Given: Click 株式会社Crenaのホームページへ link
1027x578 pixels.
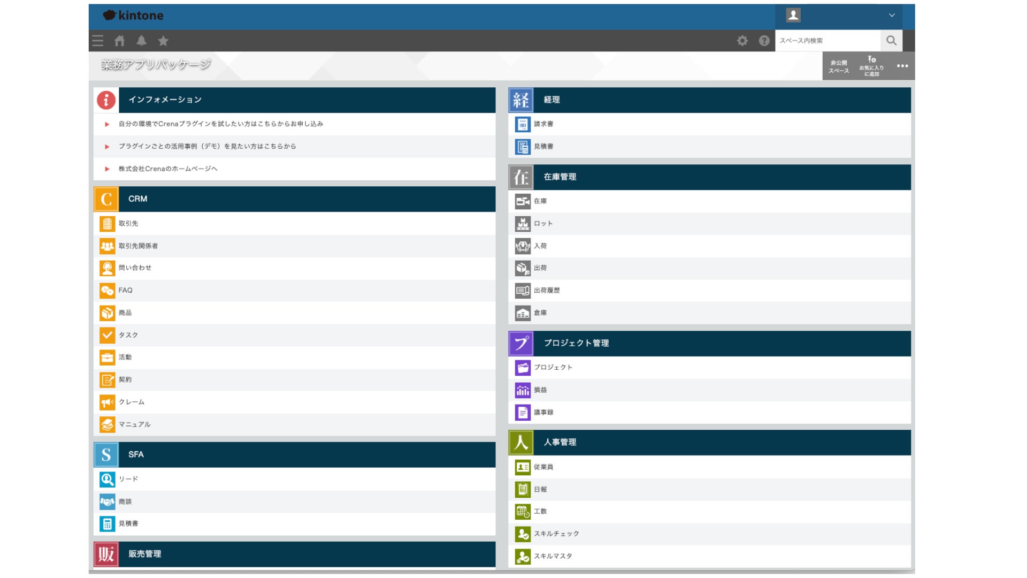Looking at the screenshot, I should pyautogui.click(x=168, y=169).
